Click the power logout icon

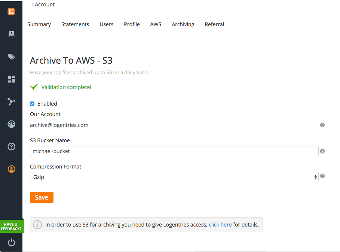[x=11, y=242]
